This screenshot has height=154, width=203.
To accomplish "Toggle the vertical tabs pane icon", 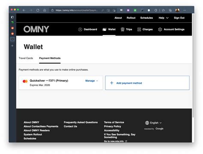I will pos(12,17).
